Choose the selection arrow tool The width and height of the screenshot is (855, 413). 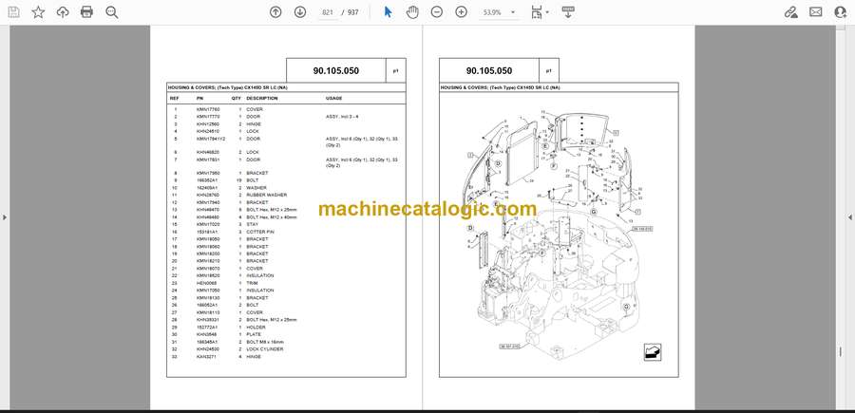pos(389,12)
